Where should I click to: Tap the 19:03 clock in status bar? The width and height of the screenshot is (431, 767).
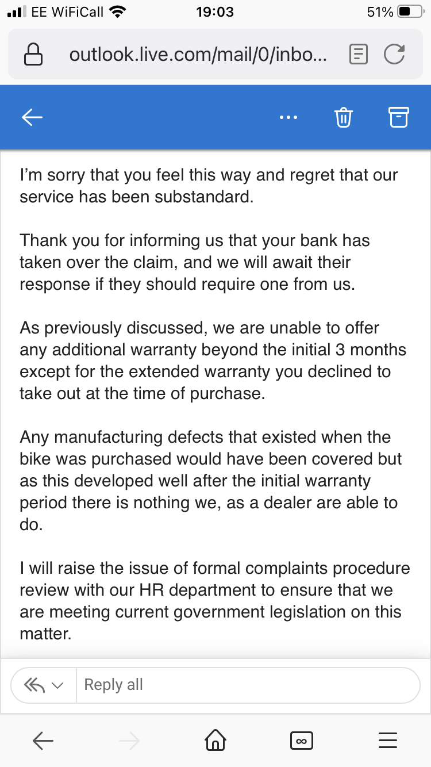tap(215, 11)
